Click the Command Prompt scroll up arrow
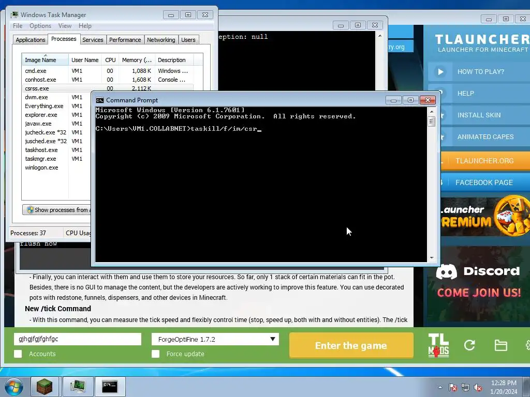 click(x=431, y=111)
